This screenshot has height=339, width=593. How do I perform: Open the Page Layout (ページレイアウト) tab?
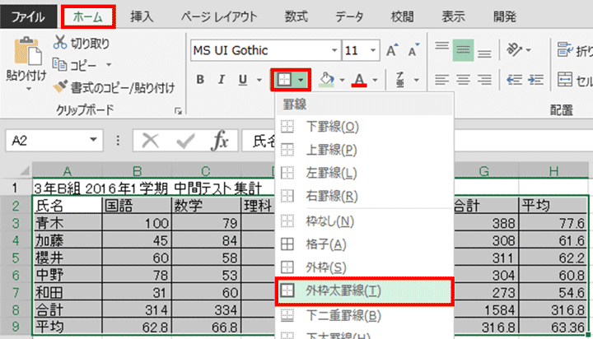click(218, 16)
